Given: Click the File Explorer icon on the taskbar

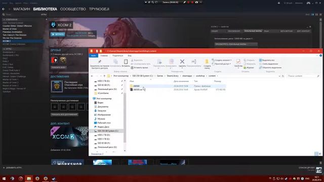Looking at the screenshot, I should 29,178.
